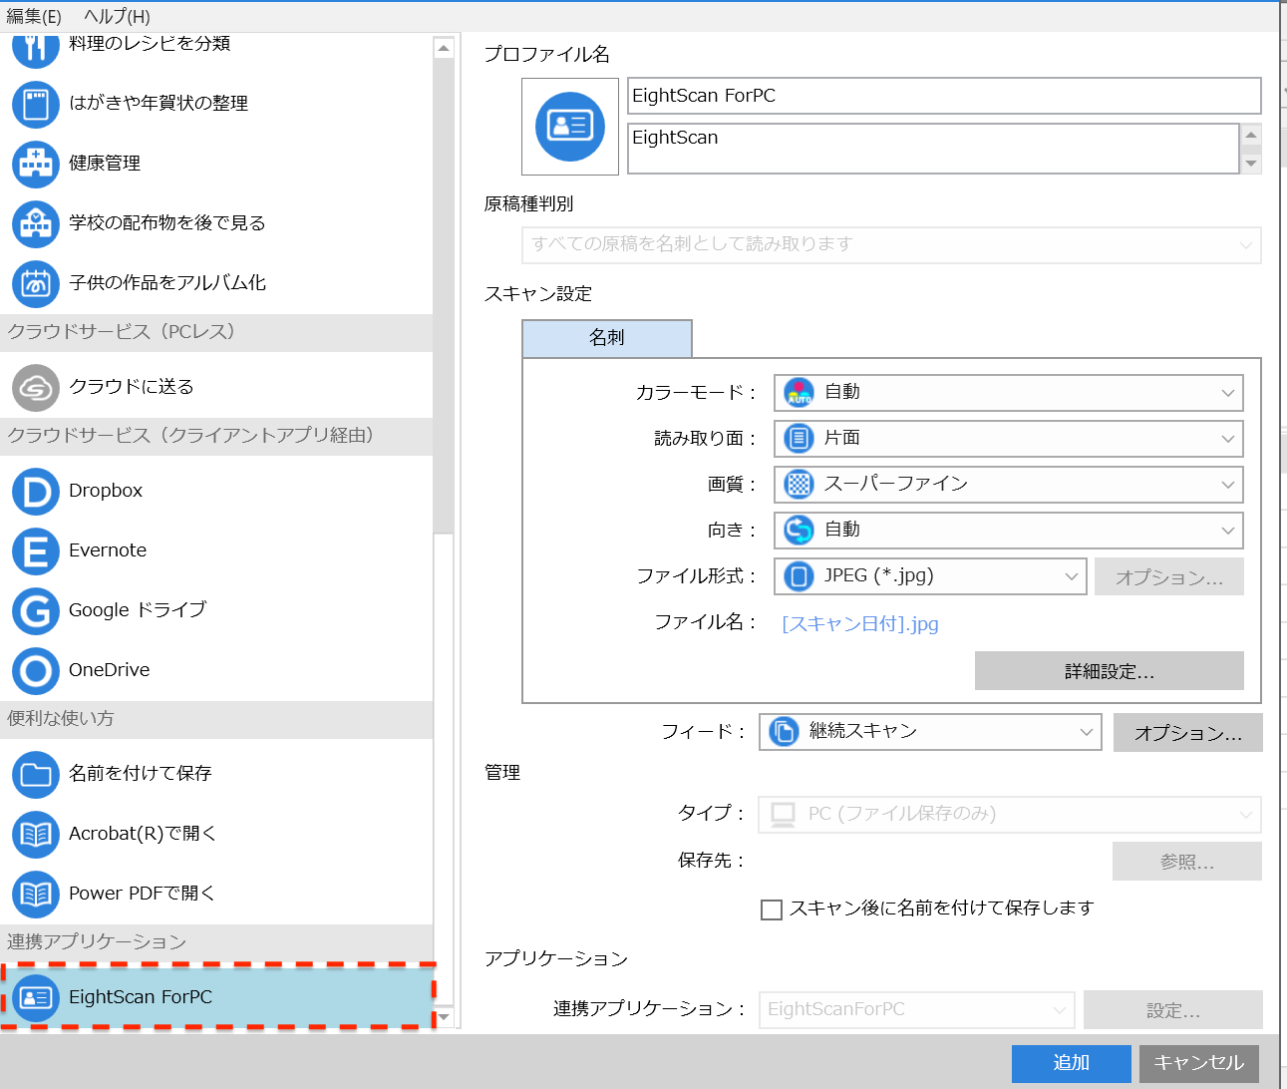Image resolution: width=1287 pixels, height=1089 pixels.
Task: Click the profile list scrollbar thumb
Action: point(444,296)
